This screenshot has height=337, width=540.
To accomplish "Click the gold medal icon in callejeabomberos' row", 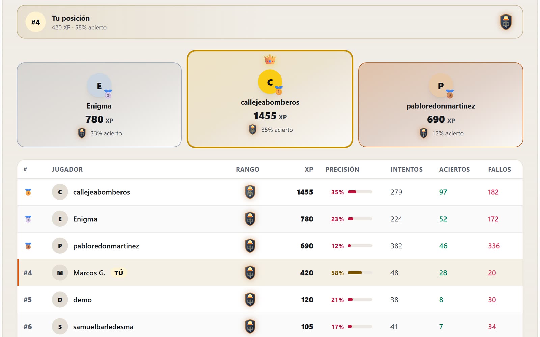I will click(x=28, y=192).
